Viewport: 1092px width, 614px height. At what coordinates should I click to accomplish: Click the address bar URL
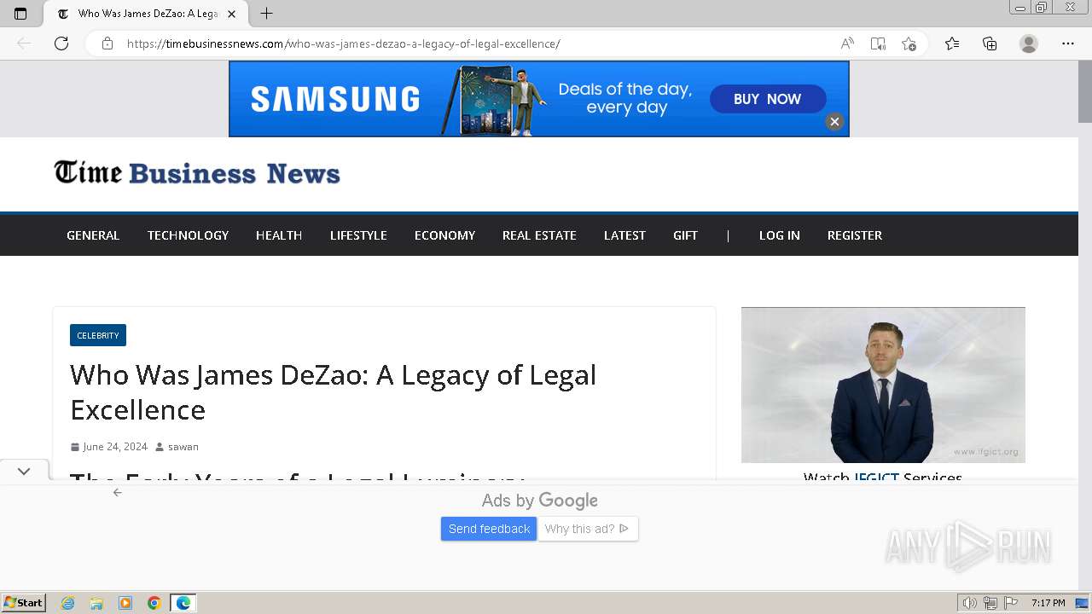[x=344, y=43]
